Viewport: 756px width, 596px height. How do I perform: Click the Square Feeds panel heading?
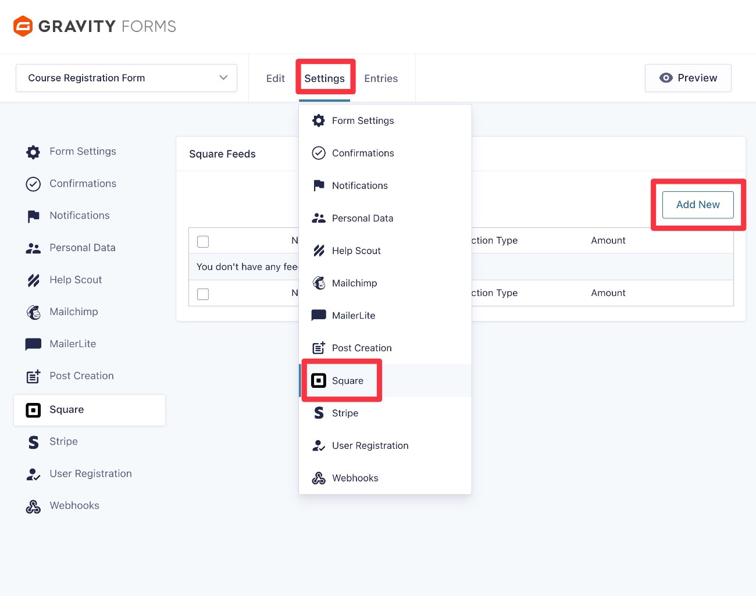point(222,154)
